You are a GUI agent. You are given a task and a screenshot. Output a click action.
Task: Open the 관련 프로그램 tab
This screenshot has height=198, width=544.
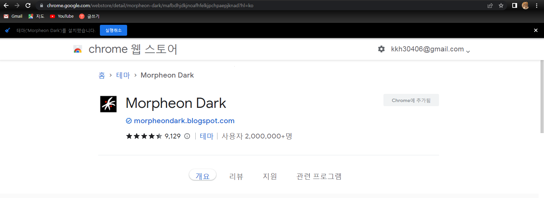click(x=319, y=176)
